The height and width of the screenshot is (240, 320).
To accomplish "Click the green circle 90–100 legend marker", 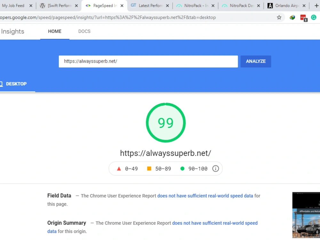I will coord(182,169).
